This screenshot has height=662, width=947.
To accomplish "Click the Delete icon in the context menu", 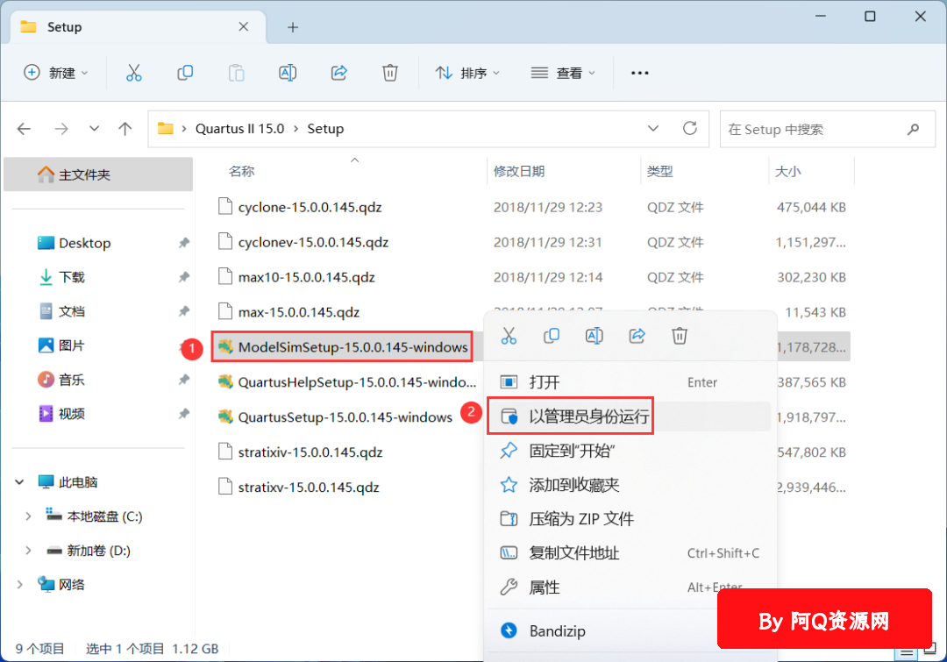I will [x=680, y=336].
